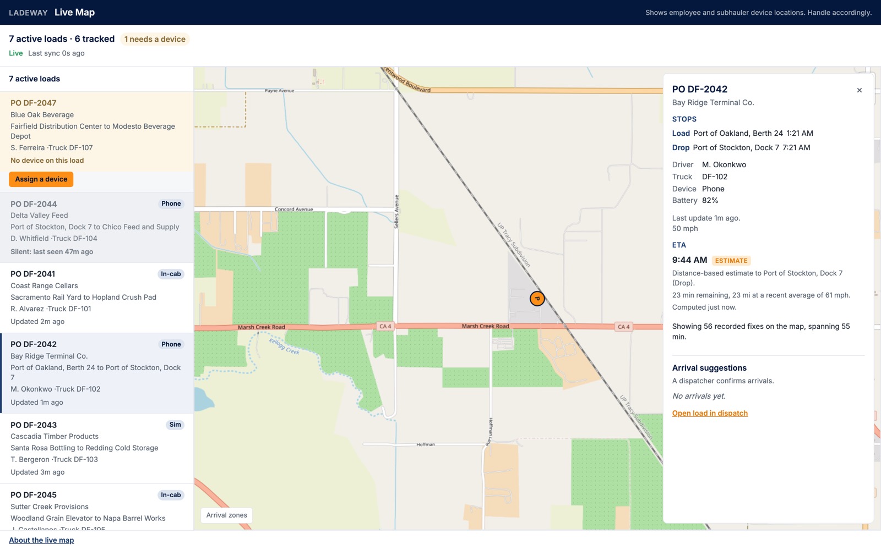This screenshot has height=550, width=881.
Task: Click the In-cab badge on PO DF-2041
Action: [x=171, y=274]
